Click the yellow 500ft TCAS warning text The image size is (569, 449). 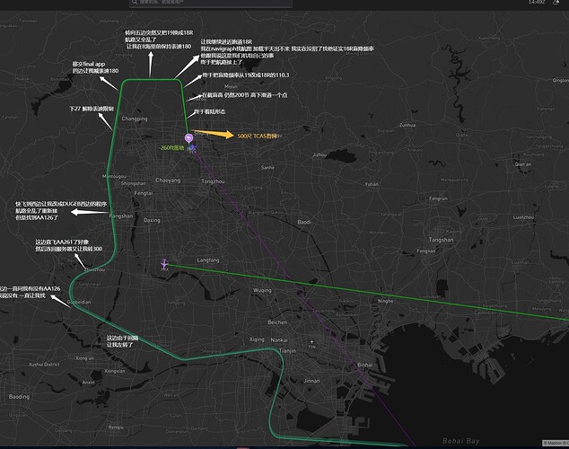pos(258,136)
